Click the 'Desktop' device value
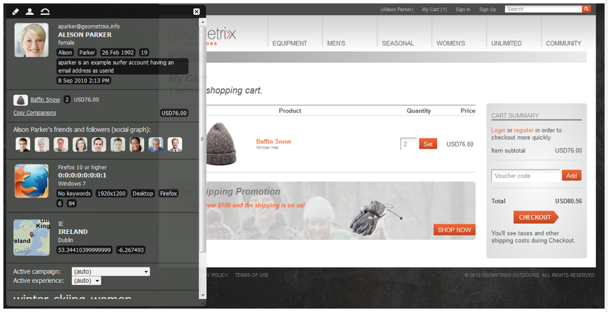The height and width of the screenshot is (312, 608). (142, 193)
